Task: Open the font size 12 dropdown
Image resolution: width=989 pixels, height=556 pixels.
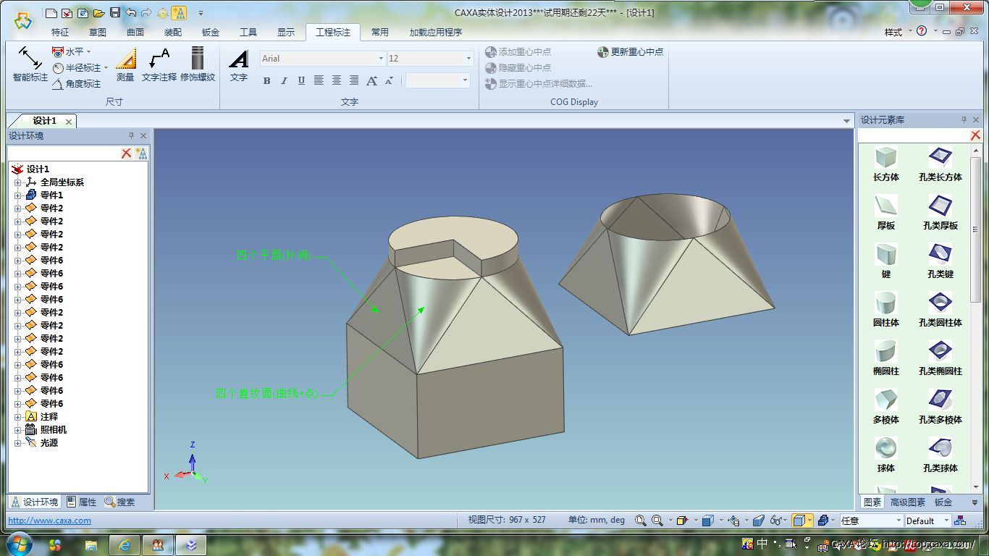Action: pyautogui.click(x=468, y=59)
